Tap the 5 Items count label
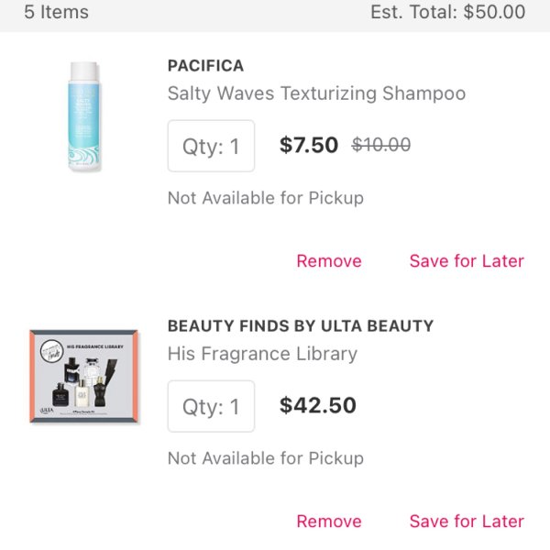 (x=56, y=12)
